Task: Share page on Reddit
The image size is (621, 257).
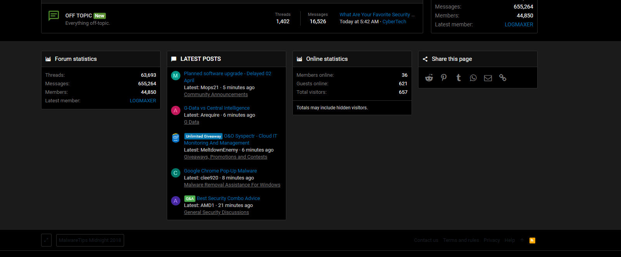Action: click(x=429, y=78)
